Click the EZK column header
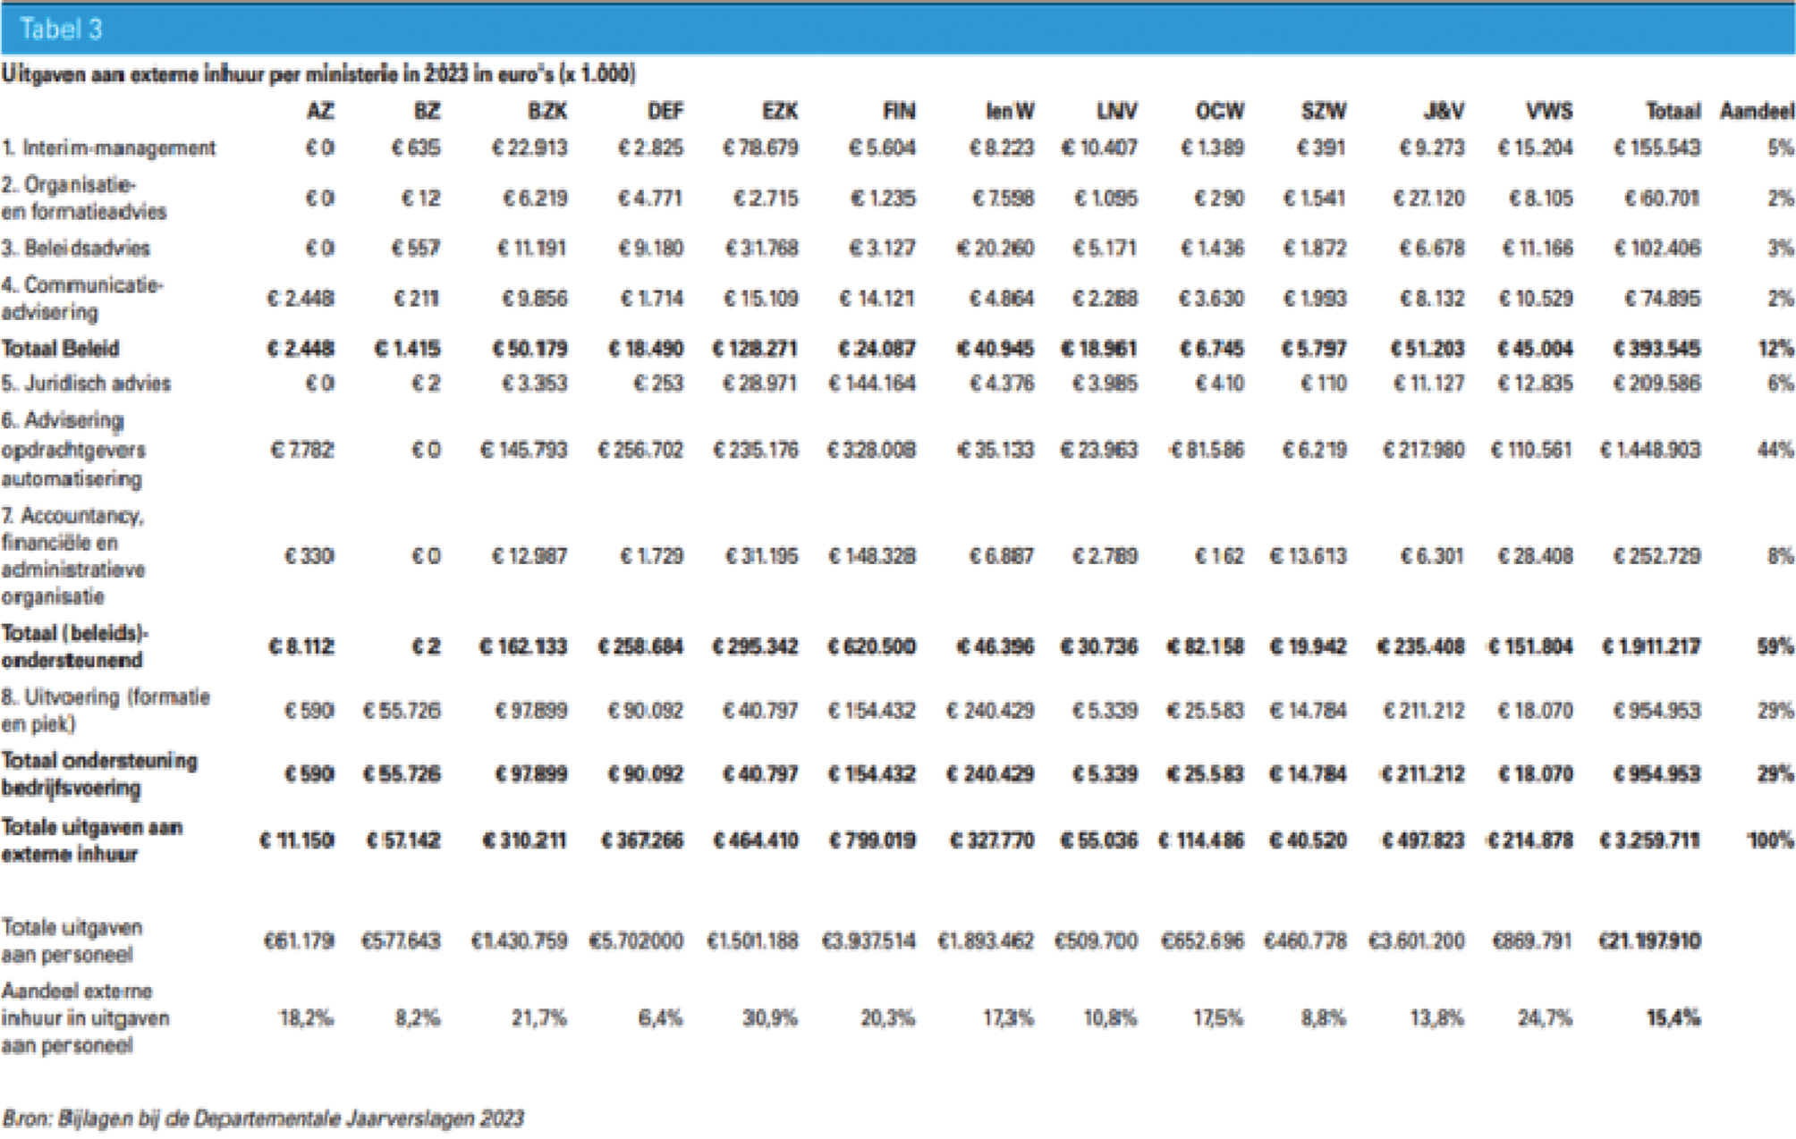Viewport: 1796px width, 1139px height. click(779, 111)
